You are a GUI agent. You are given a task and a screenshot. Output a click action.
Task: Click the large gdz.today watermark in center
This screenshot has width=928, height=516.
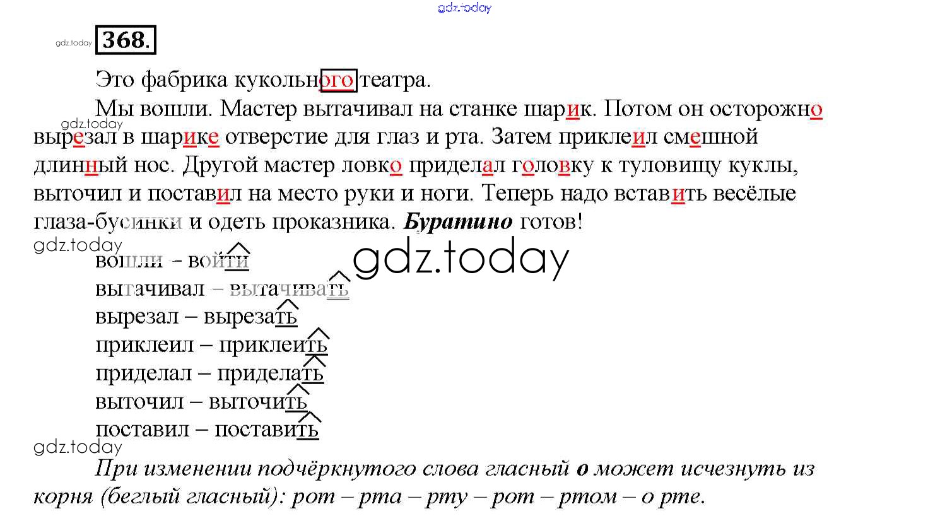(461, 259)
